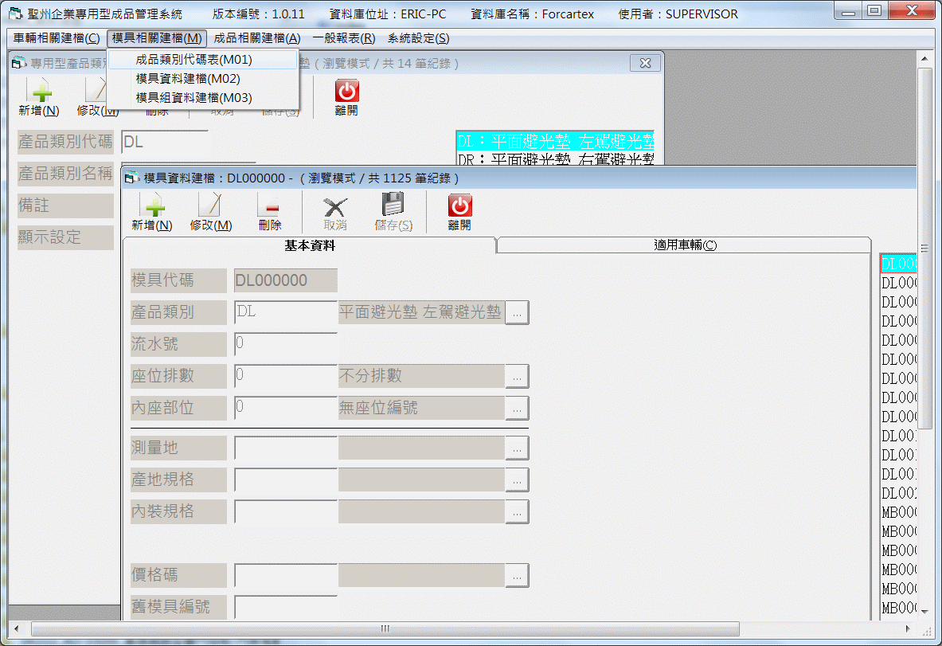
Task: Open the 內座部位 lookup ellipsis button
Action: coord(518,409)
